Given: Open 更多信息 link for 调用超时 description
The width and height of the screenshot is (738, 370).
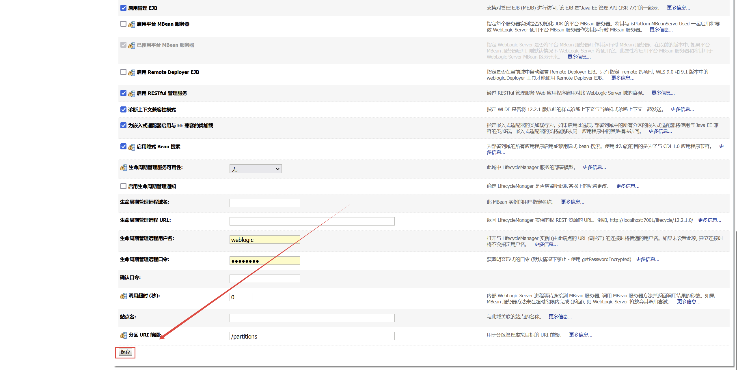Looking at the screenshot, I should click(x=689, y=302).
